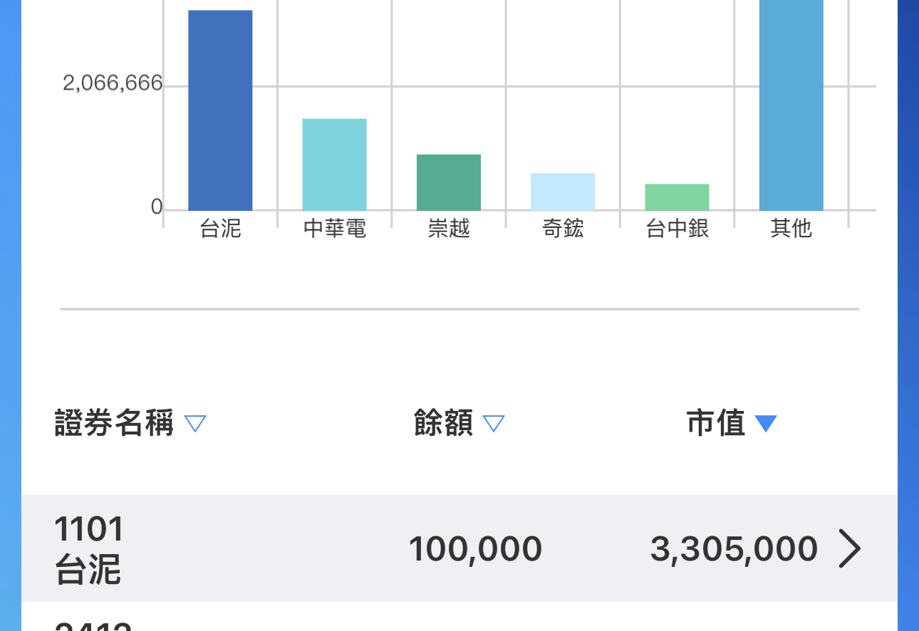Open the 1101 台泥 row detail chevron
Image resolution: width=919 pixels, height=631 pixels.
click(849, 548)
